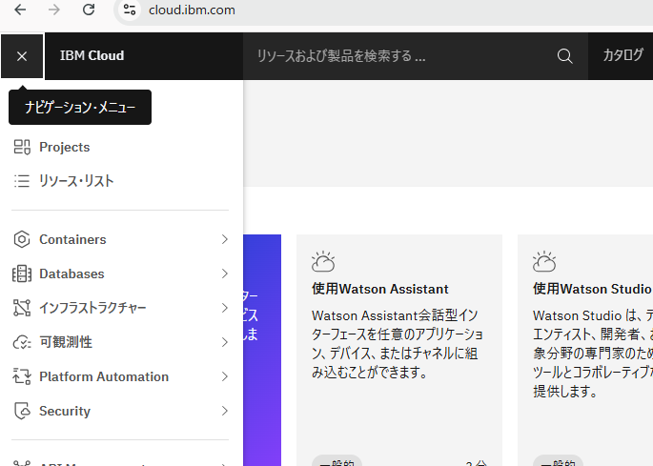The height and width of the screenshot is (466, 653).
Task: Click the インフラストラクチャー icon
Action: point(22,309)
